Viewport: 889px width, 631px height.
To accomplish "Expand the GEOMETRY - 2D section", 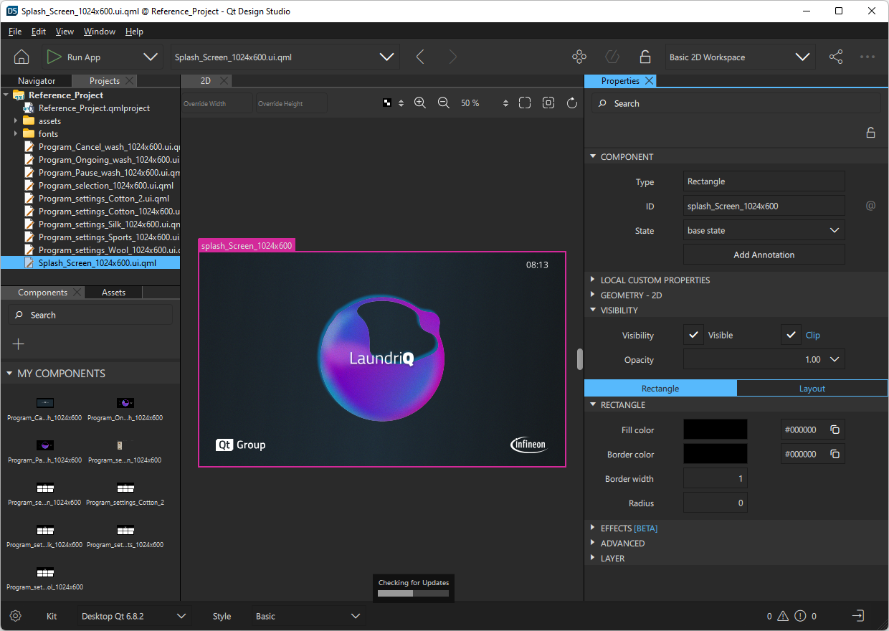I will point(593,295).
